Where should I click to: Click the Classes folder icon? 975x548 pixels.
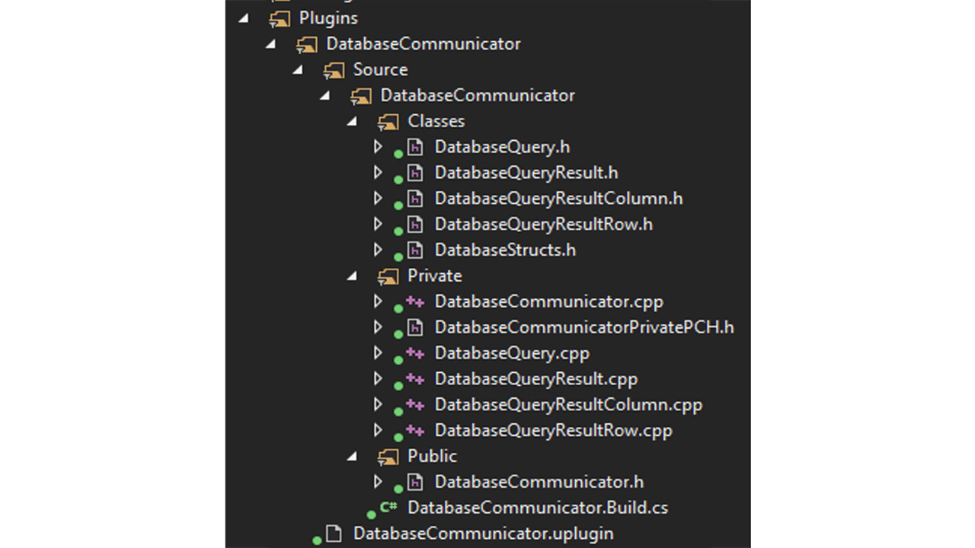[x=388, y=122]
